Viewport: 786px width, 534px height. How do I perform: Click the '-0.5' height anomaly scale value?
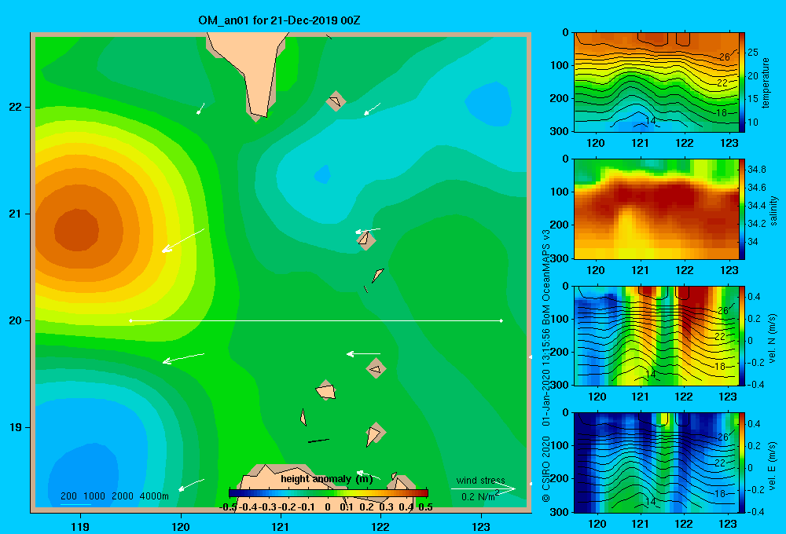pyautogui.click(x=228, y=507)
